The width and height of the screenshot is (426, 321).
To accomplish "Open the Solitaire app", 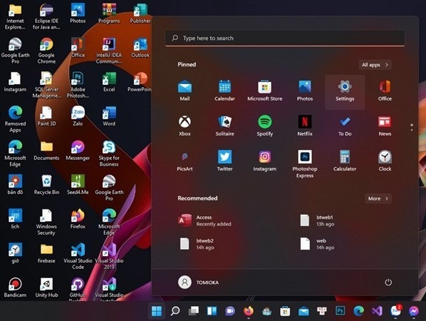I will [x=224, y=126].
